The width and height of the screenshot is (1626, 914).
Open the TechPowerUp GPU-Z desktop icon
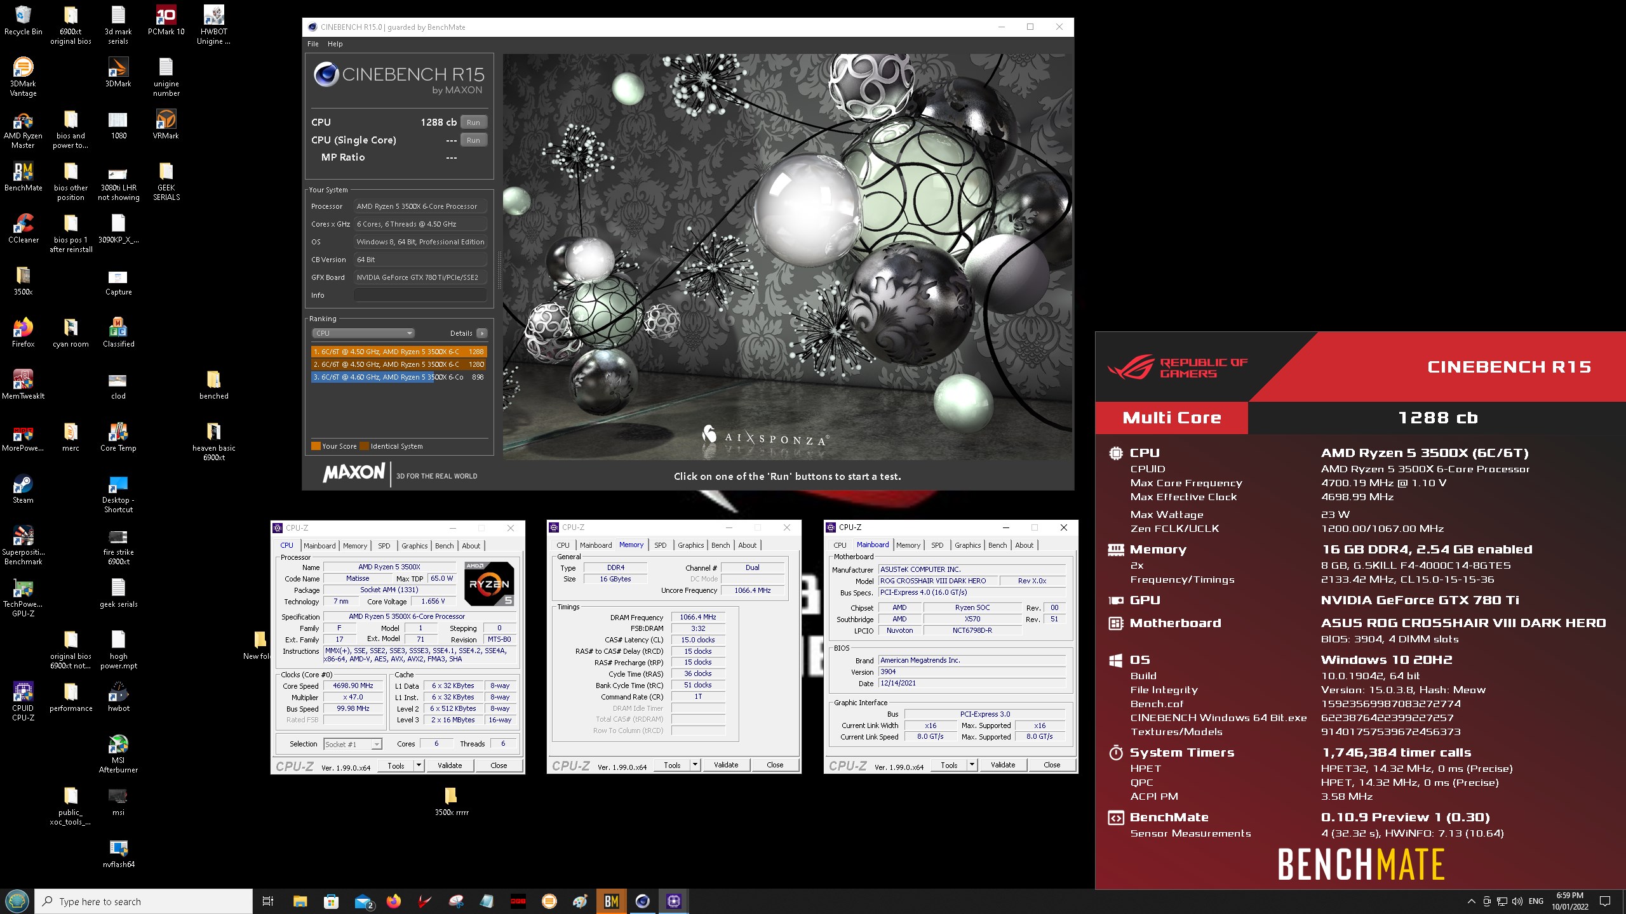(23, 597)
